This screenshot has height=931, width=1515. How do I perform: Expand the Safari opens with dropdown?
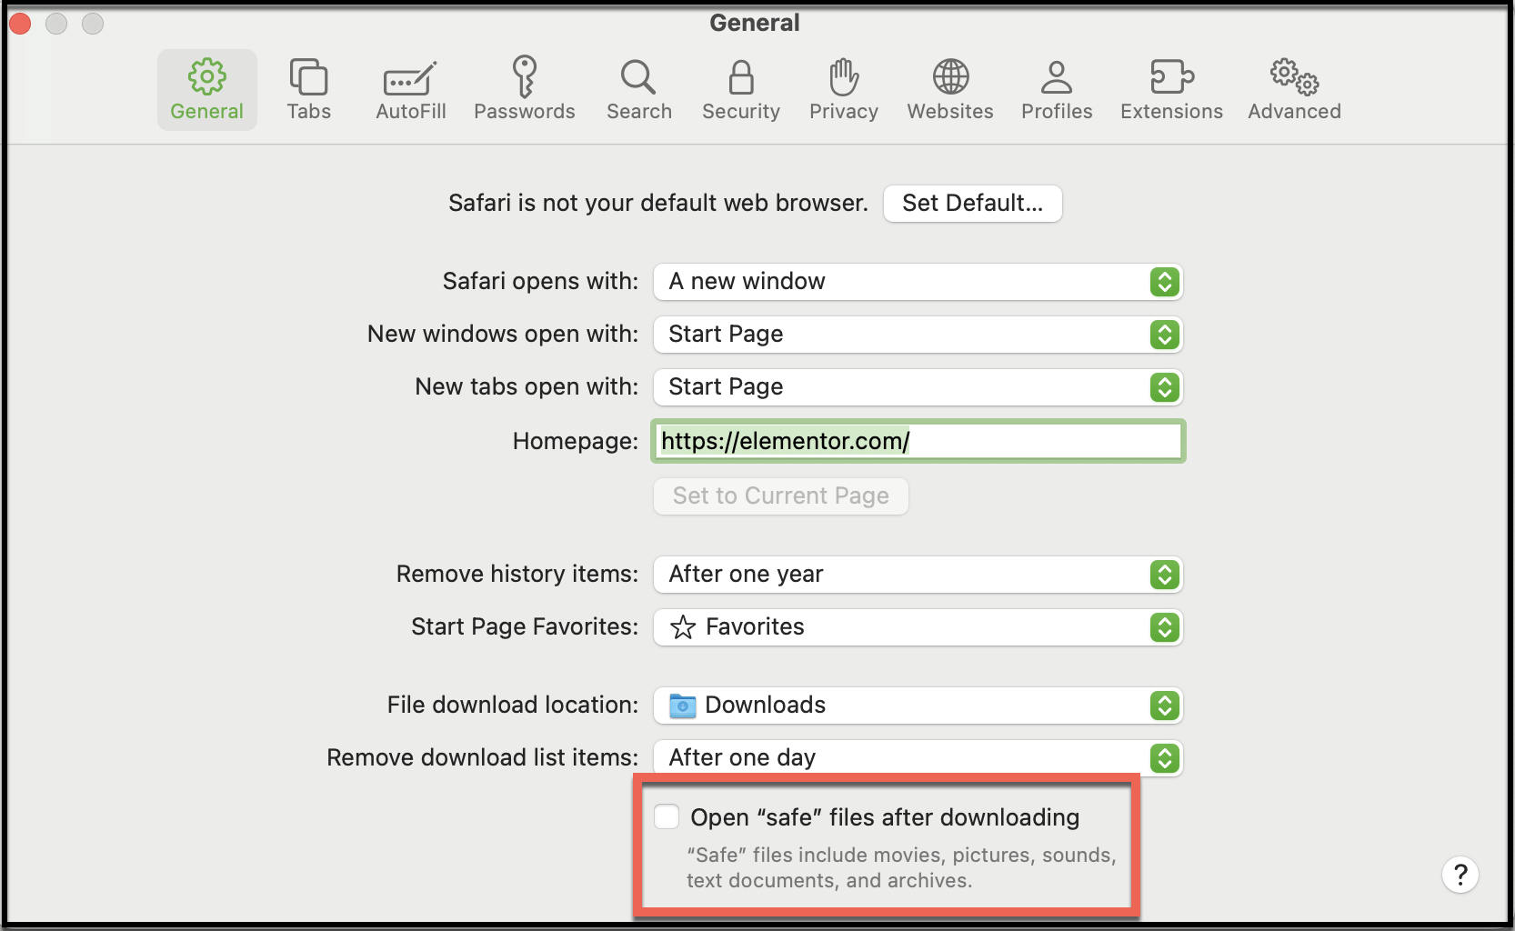click(918, 282)
